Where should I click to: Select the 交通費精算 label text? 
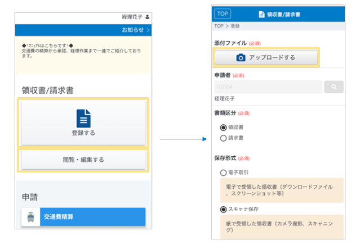59,216
